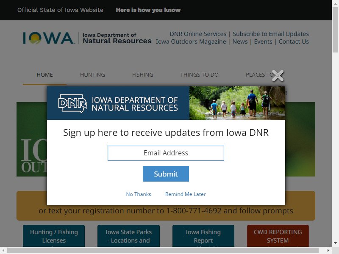Follow the DNR Online Services link
This screenshot has height=254, width=339.
(198, 34)
